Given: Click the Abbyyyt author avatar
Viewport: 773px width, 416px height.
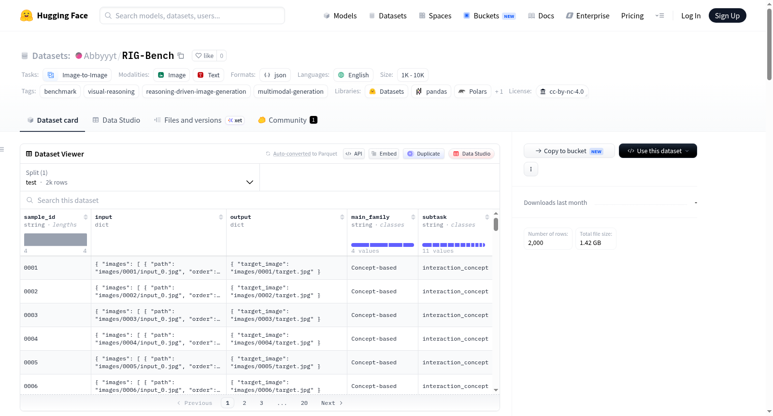Looking at the screenshot, I should click(79, 56).
